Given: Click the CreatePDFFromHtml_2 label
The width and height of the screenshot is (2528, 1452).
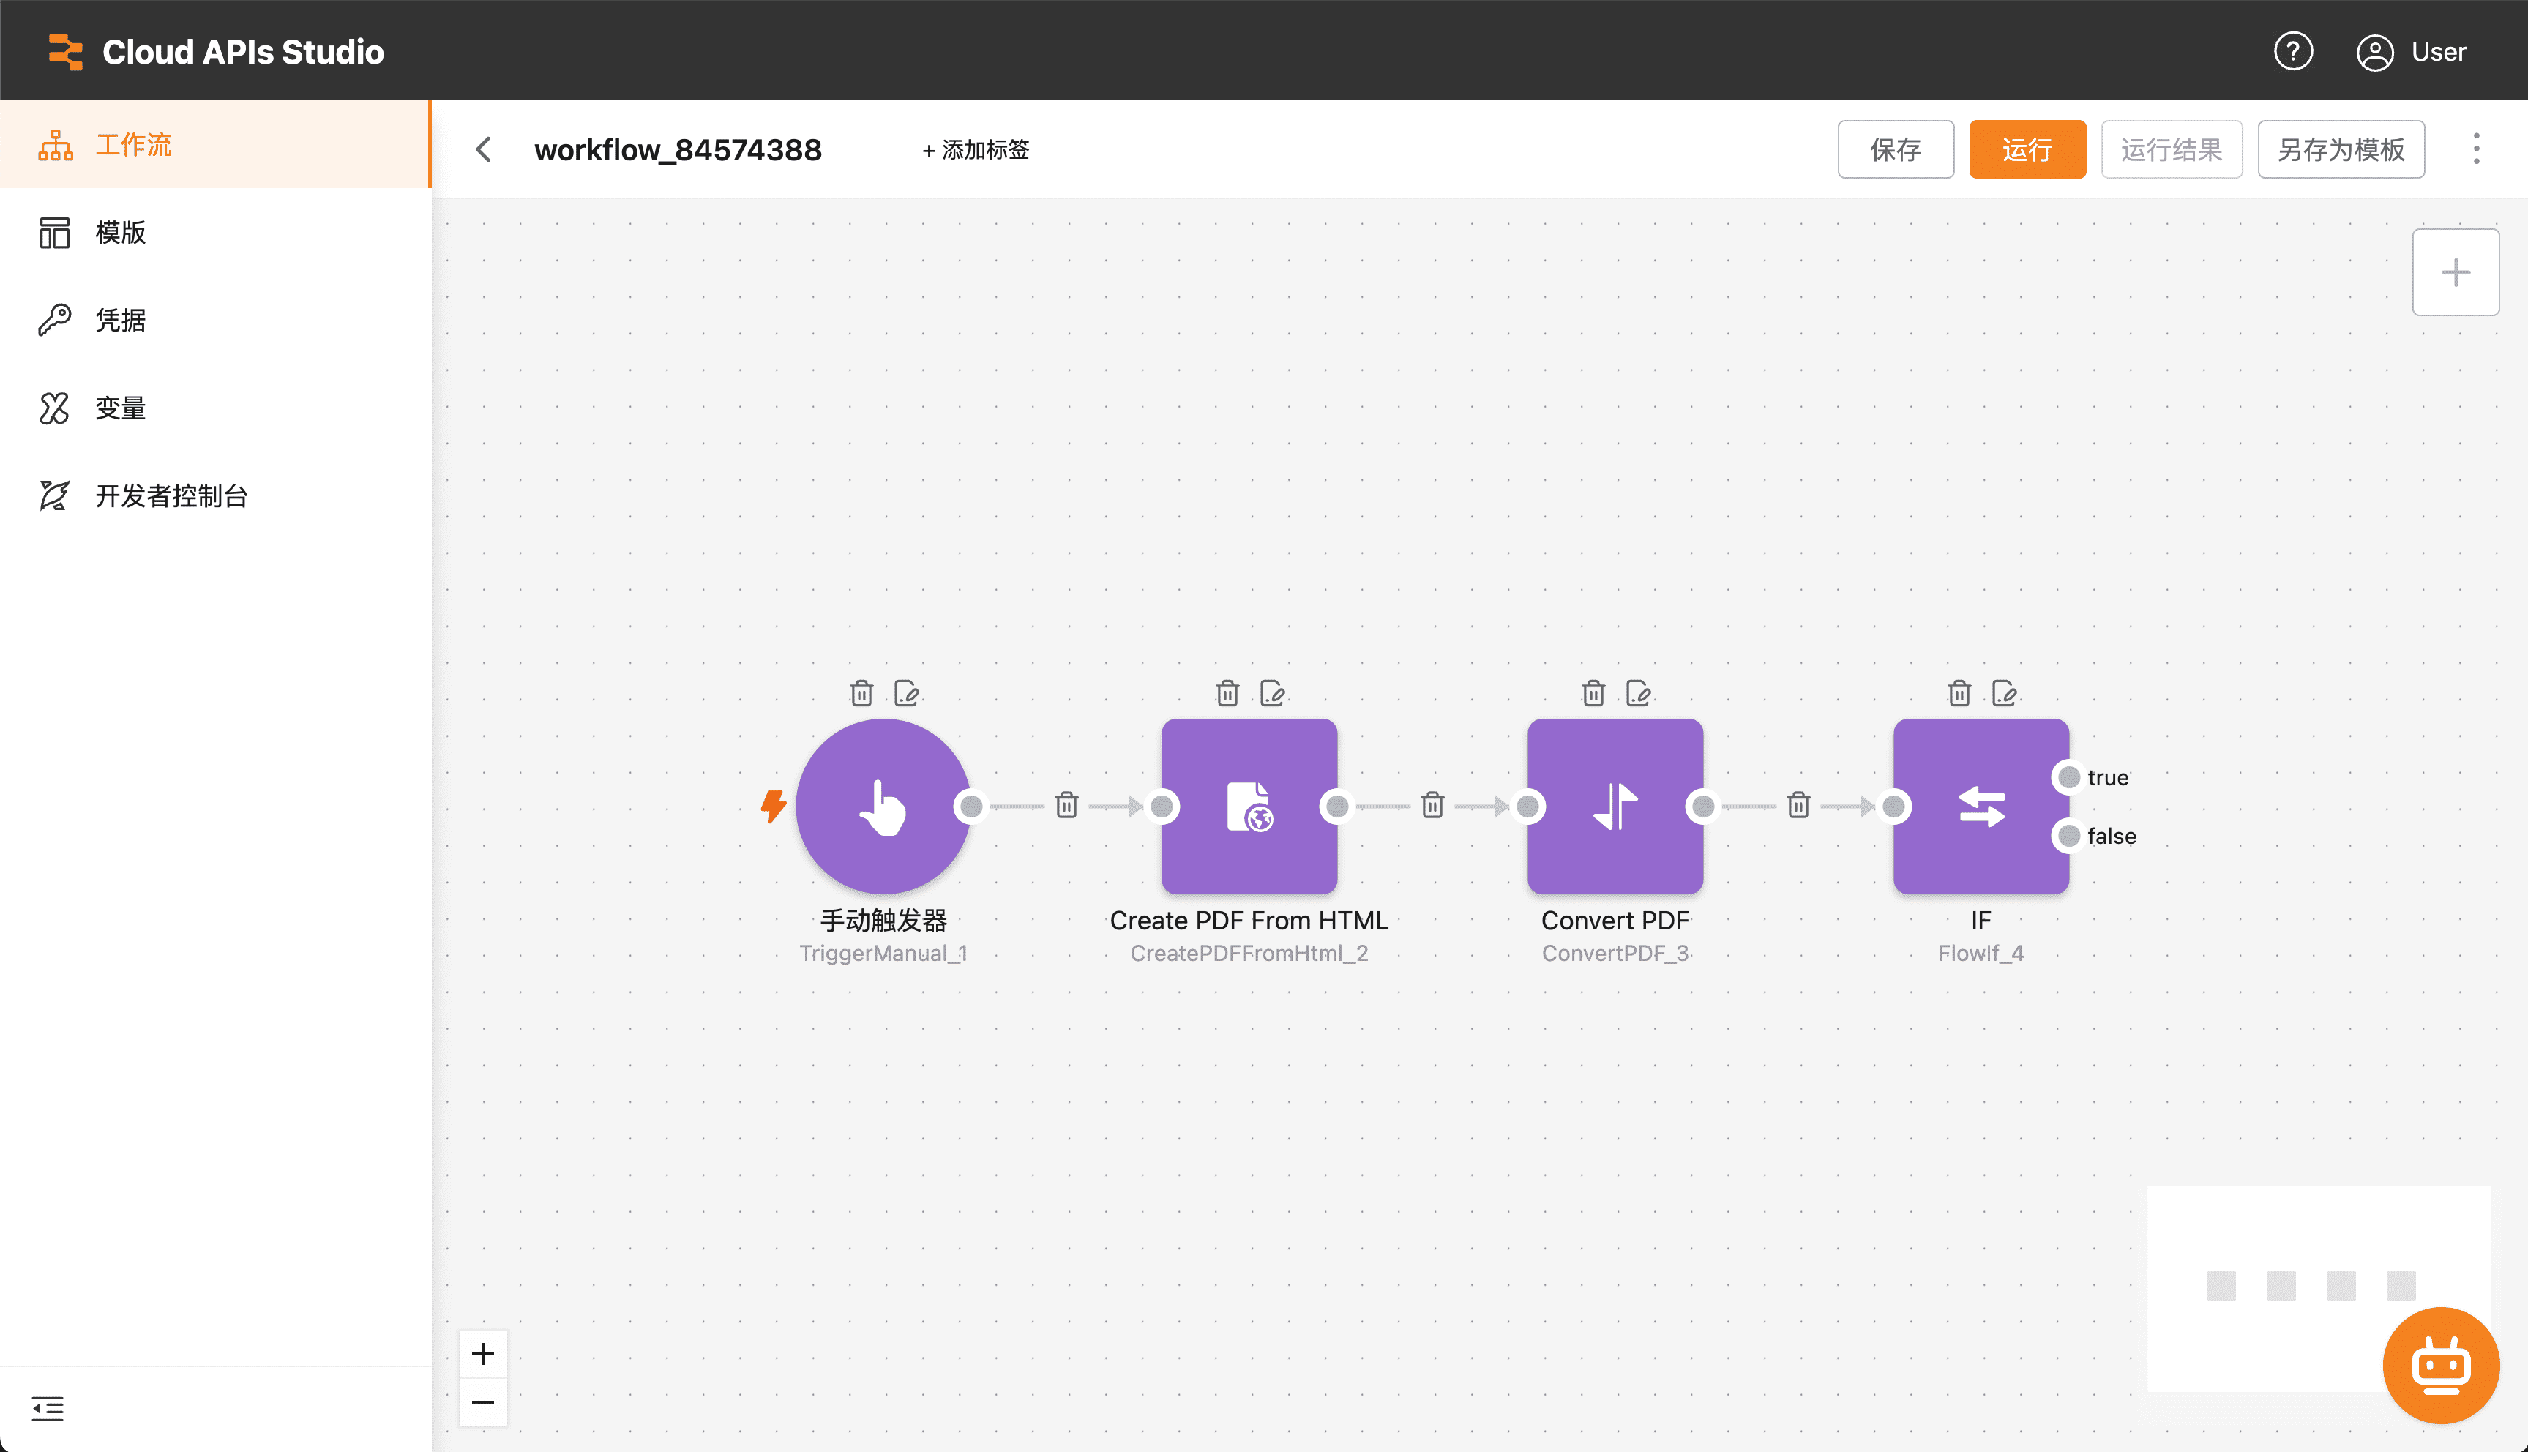Looking at the screenshot, I should point(1249,954).
